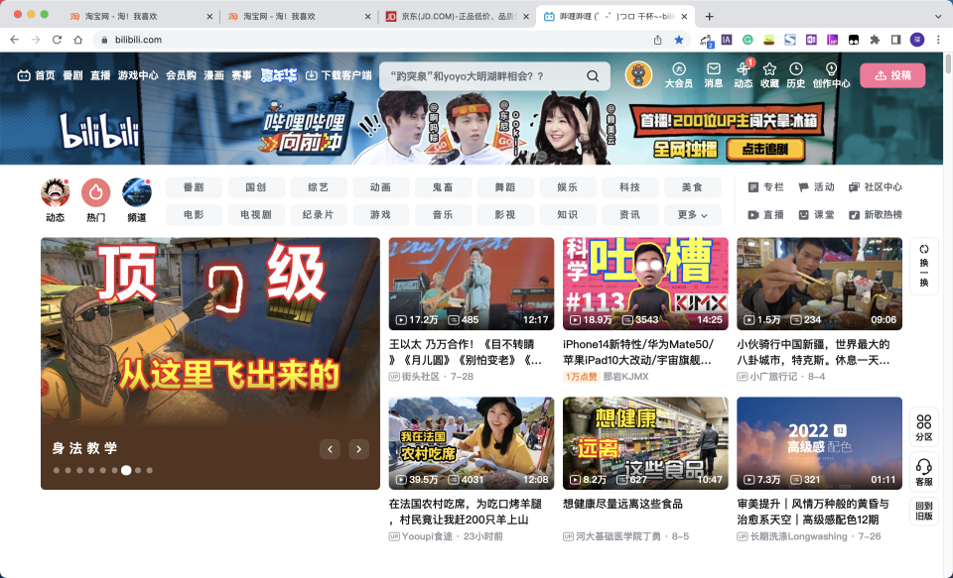Open the 我在法国农村吃席 video thumbnail

coord(471,443)
